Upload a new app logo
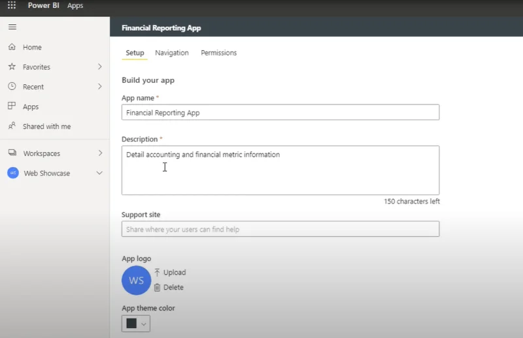 click(170, 272)
